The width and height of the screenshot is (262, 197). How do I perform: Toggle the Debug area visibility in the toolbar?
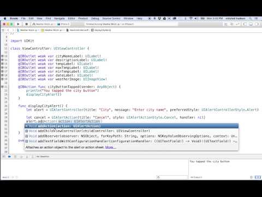pos(251,24)
